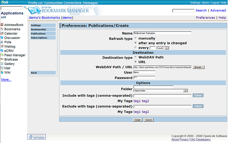Image resolution: width=230 pixels, height=143 pixels.
Task: Select the 'manually' refresh type option
Action: [135, 38]
